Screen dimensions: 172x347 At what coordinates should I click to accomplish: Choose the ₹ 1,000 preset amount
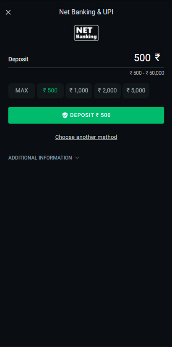[x=79, y=91]
